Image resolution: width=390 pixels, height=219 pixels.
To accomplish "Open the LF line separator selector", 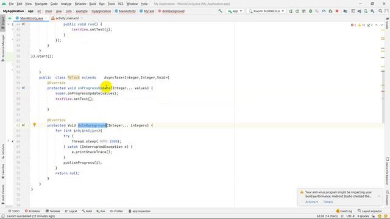I will pos(342,216).
